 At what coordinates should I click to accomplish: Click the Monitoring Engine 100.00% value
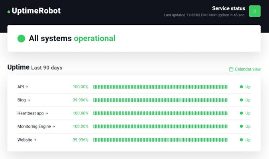click(x=81, y=126)
